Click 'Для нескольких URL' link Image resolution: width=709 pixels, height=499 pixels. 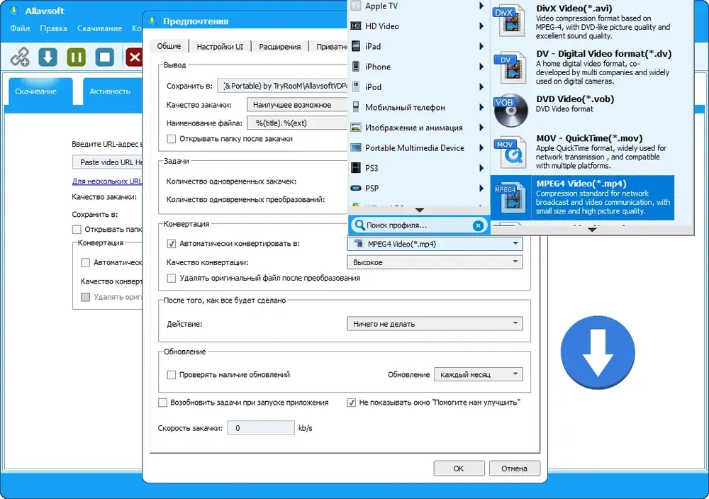coord(107,181)
